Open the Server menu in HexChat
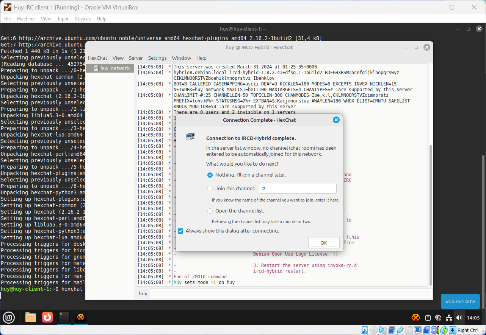 (136, 58)
